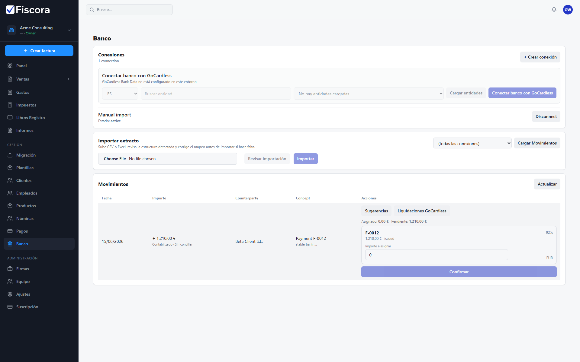Viewport: 580px width, 362px height.
Task: Click the Banco bank icon
Action: [x=10, y=244]
